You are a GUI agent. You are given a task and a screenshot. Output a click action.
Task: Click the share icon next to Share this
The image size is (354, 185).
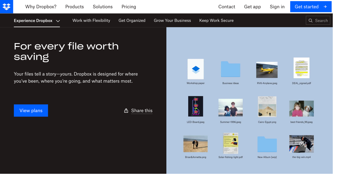(126, 110)
